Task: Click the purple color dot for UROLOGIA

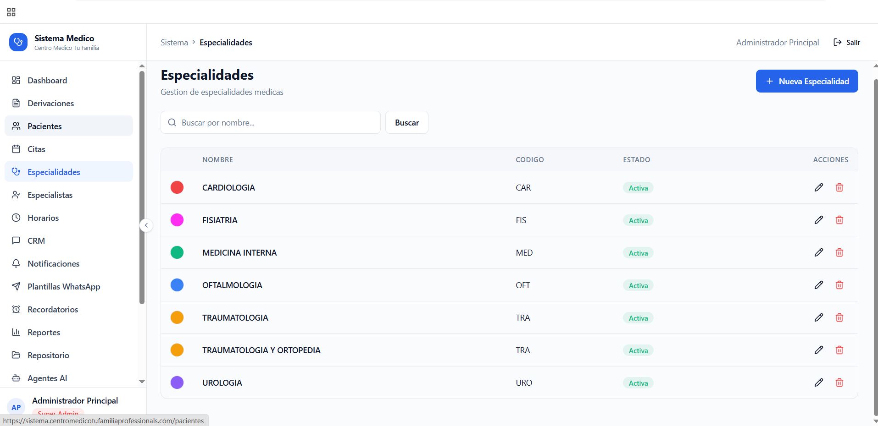Action: point(177,382)
